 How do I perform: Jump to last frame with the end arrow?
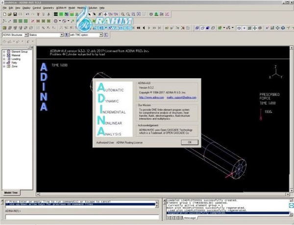pos(159,28)
